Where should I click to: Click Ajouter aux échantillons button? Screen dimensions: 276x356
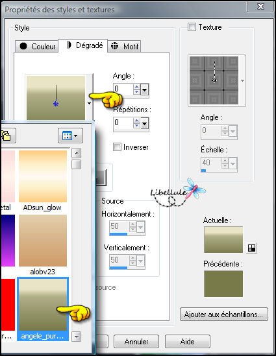(x=223, y=314)
